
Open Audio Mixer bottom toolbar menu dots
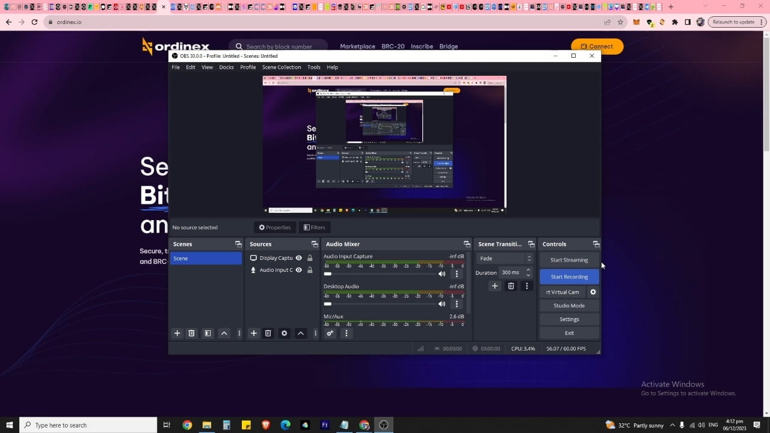pos(346,333)
